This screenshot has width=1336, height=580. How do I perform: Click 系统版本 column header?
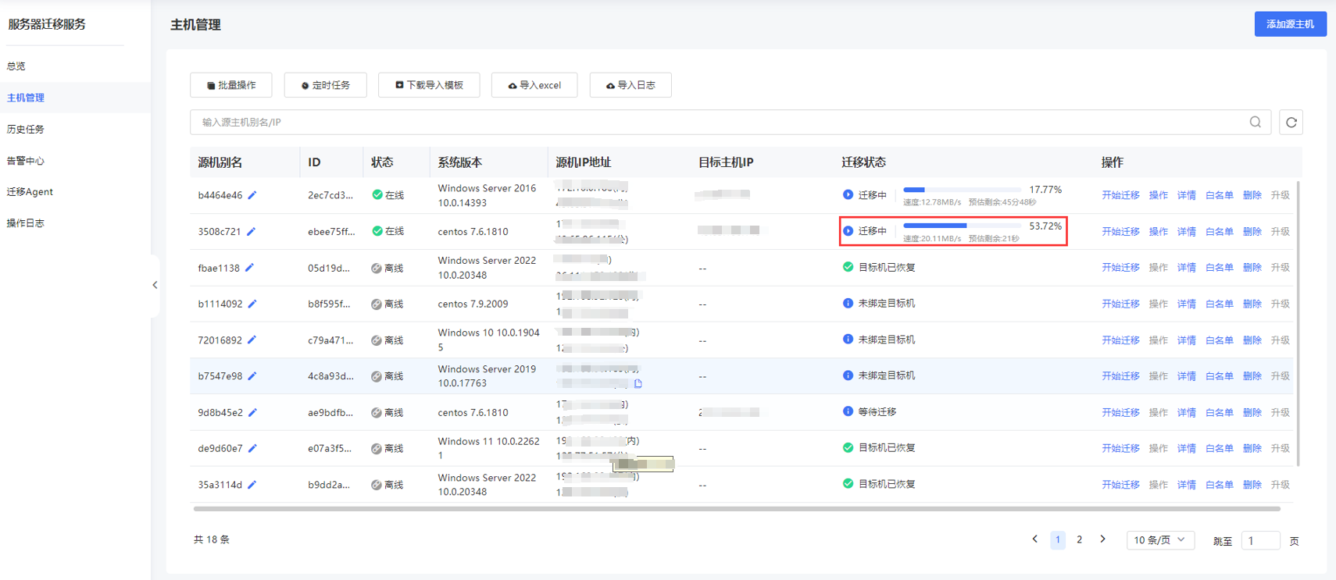(x=459, y=162)
